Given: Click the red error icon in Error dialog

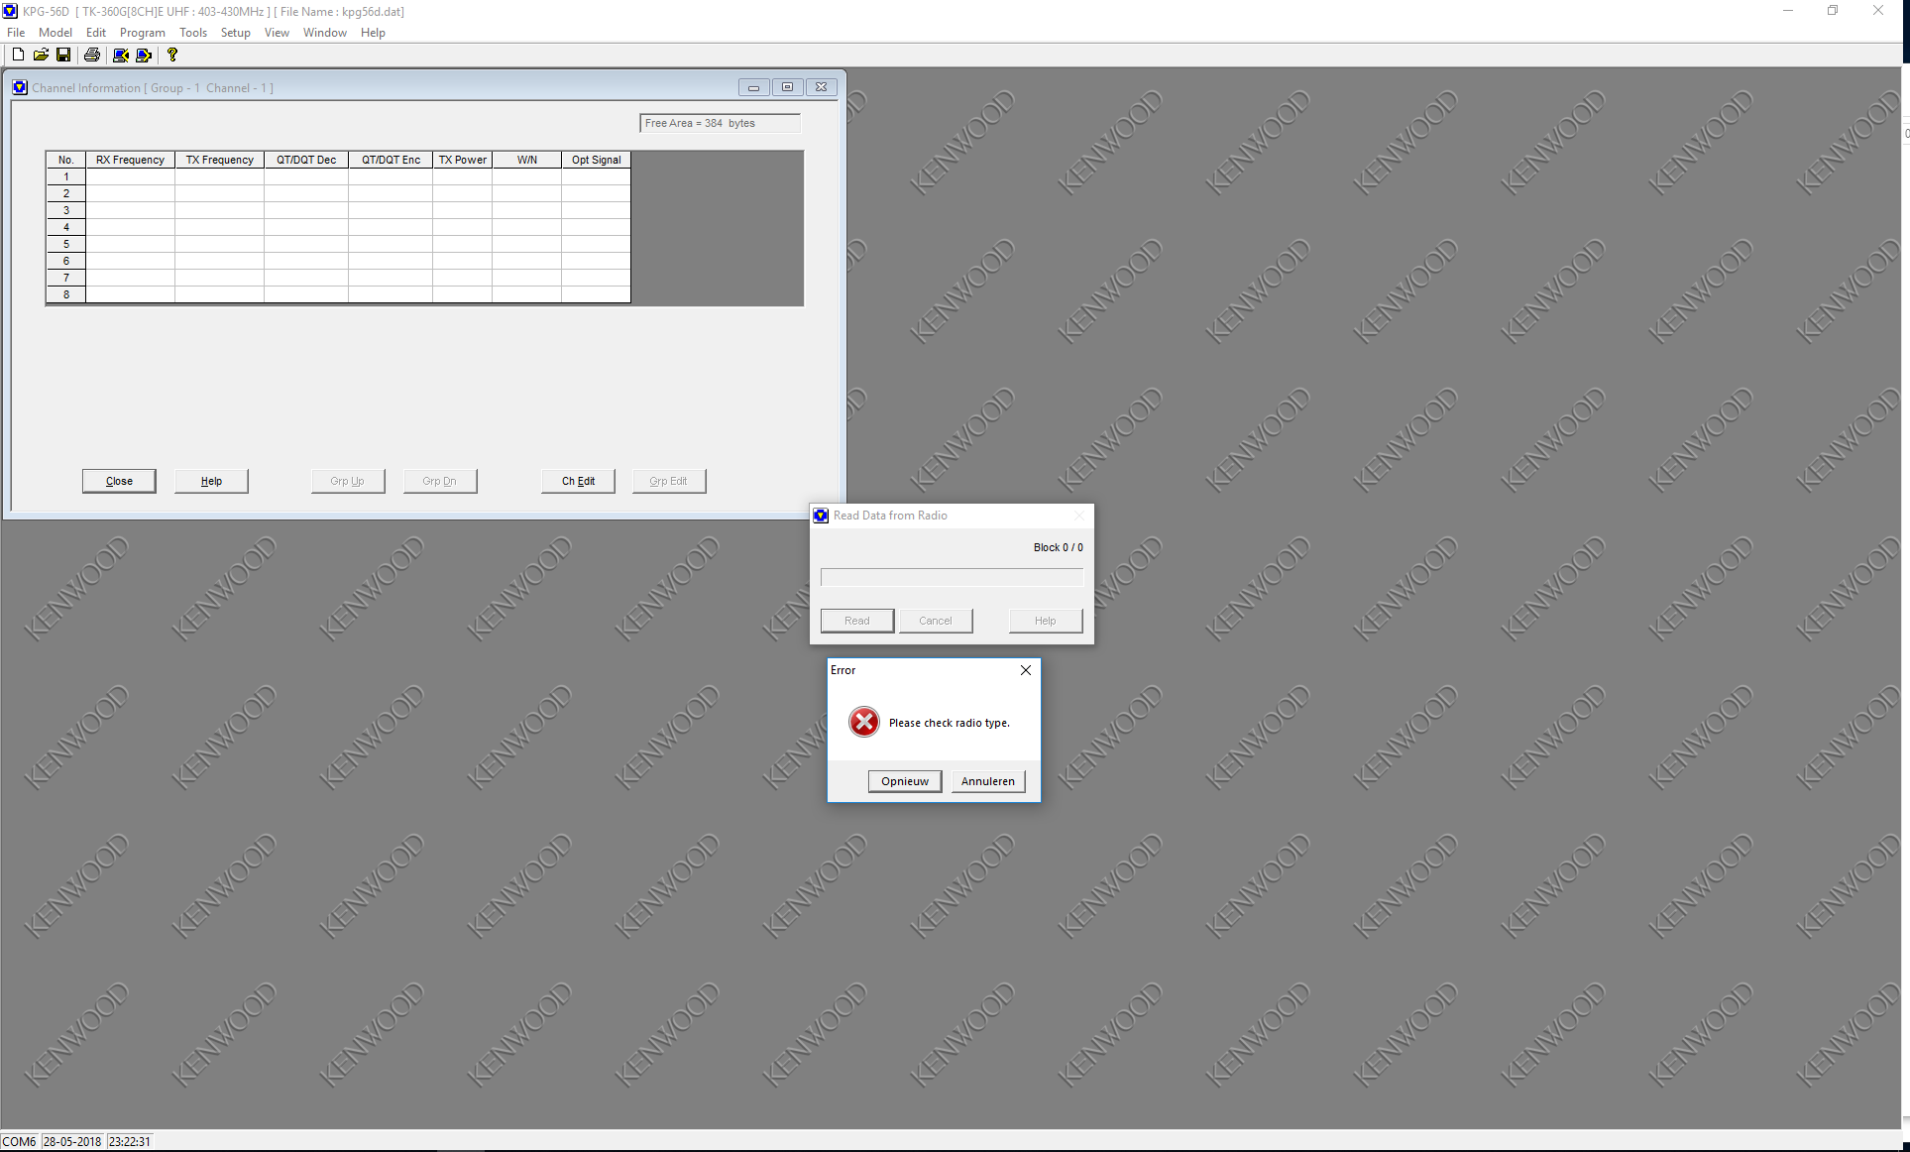Looking at the screenshot, I should pyautogui.click(x=864, y=722).
